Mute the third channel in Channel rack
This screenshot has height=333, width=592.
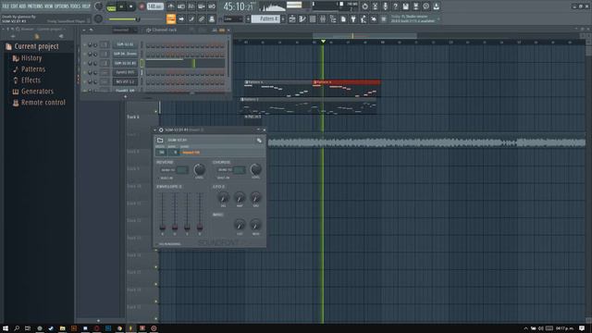(x=84, y=63)
